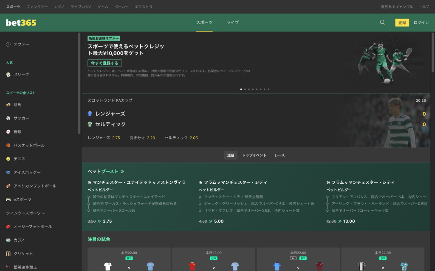Click the sidebar vertical scrollbar

tap(79, 83)
